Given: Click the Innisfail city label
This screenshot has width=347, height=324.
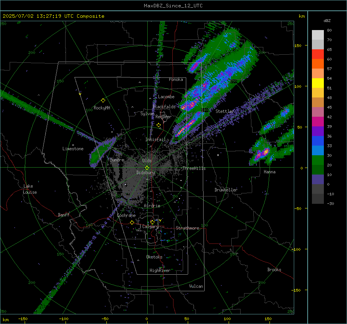Looking at the screenshot, I should point(155,139).
